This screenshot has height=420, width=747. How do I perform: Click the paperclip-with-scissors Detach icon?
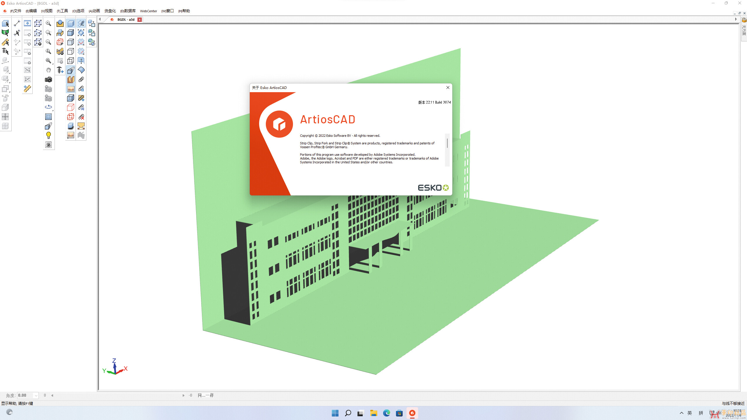[x=81, y=107]
